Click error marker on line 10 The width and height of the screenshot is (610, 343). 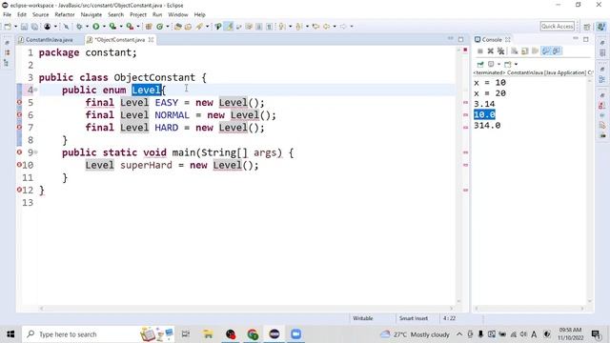[19, 165]
